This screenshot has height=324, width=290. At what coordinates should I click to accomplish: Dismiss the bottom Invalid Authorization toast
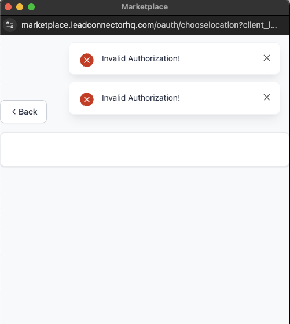tap(267, 97)
